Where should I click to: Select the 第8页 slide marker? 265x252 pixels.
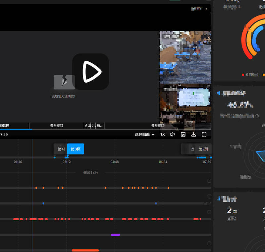point(76,149)
